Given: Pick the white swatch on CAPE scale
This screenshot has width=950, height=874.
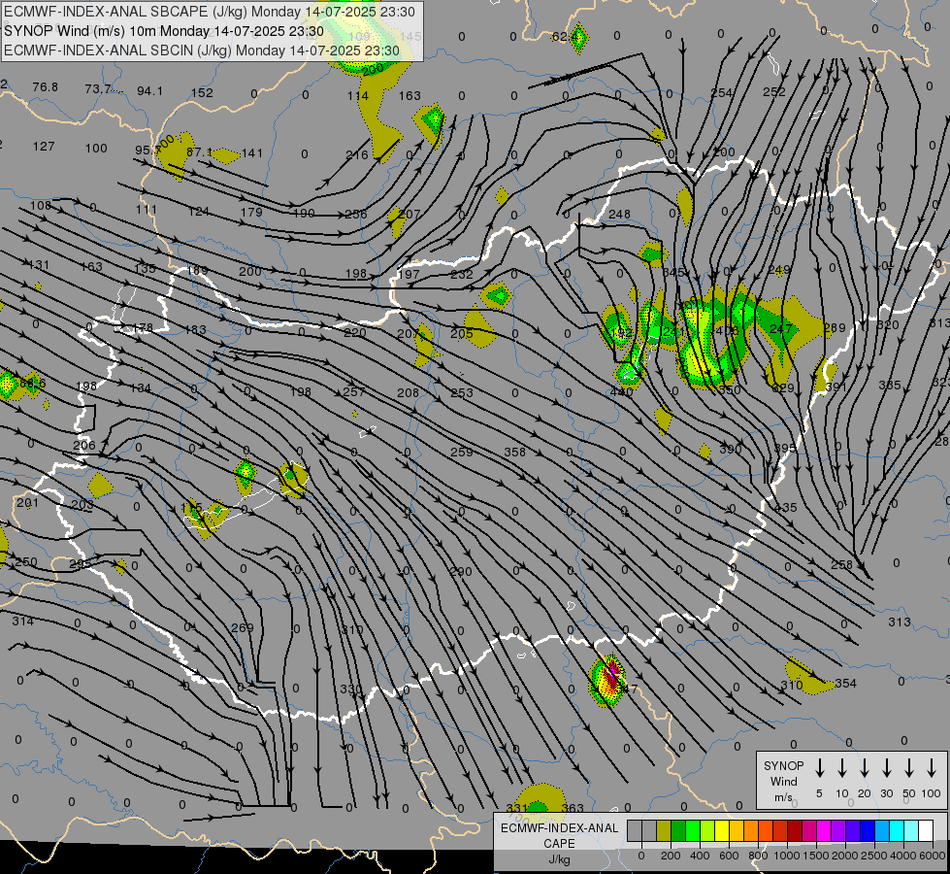Looking at the screenshot, I should [x=925, y=831].
